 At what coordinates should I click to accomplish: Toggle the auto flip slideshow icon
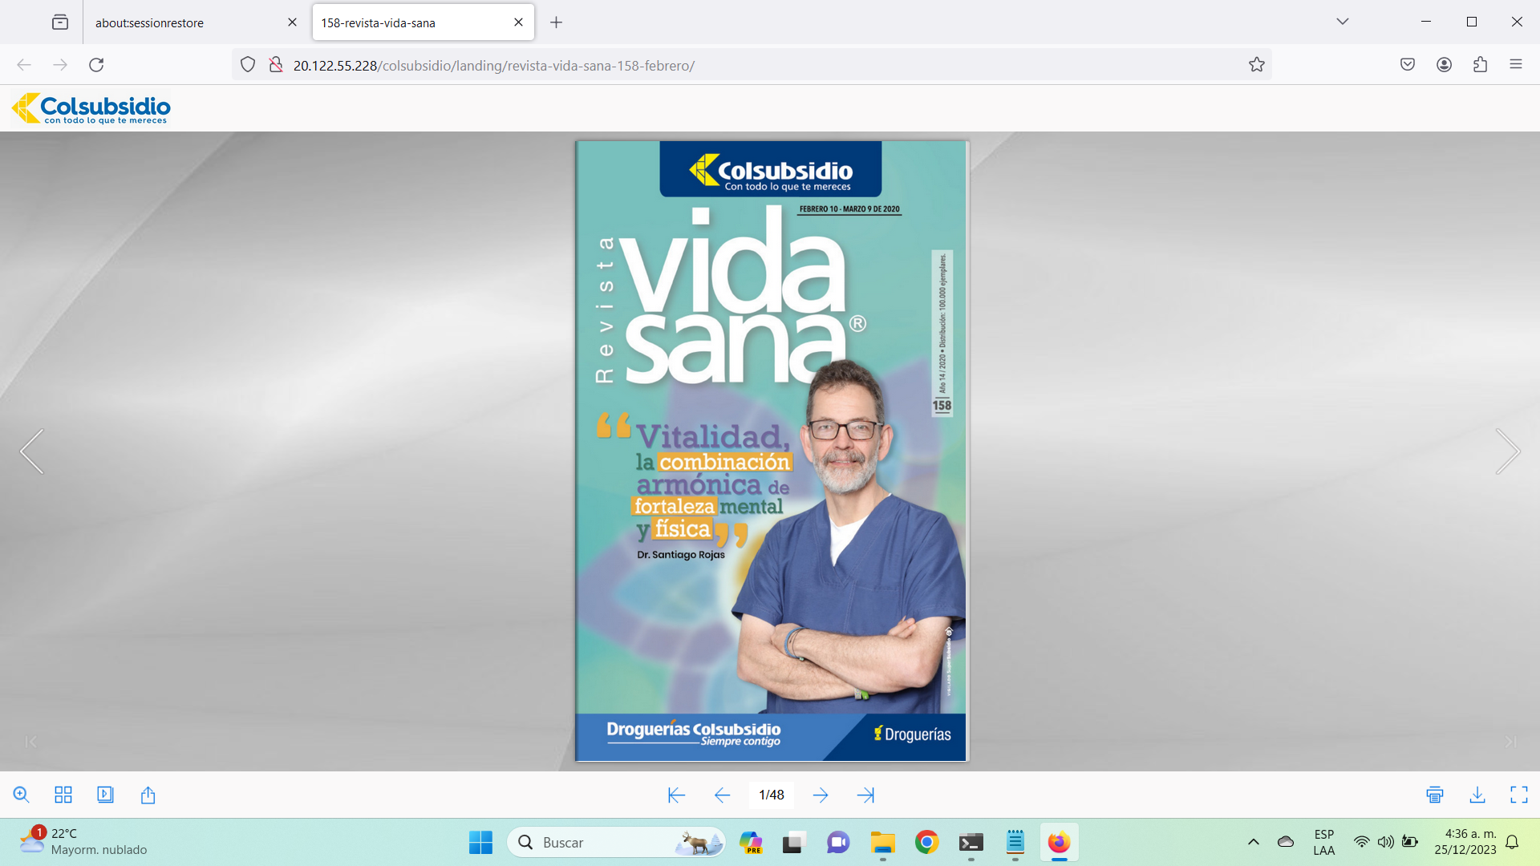pyautogui.click(x=105, y=795)
